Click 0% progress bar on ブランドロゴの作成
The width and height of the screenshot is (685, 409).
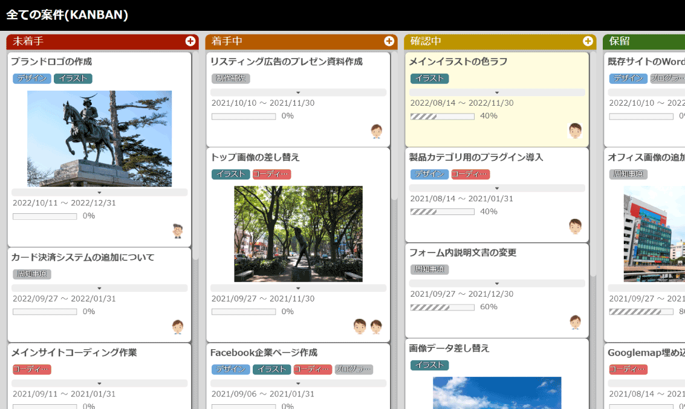[45, 216]
